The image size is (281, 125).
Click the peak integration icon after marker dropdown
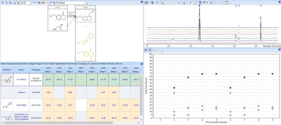click(x=211, y=3)
